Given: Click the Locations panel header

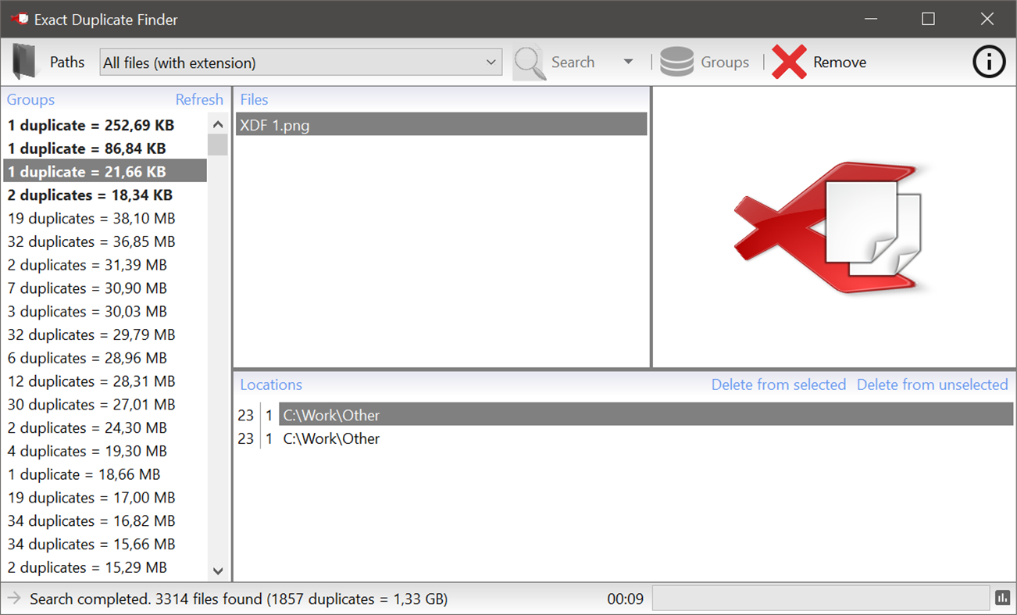Looking at the screenshot, I should pos(271,384).
